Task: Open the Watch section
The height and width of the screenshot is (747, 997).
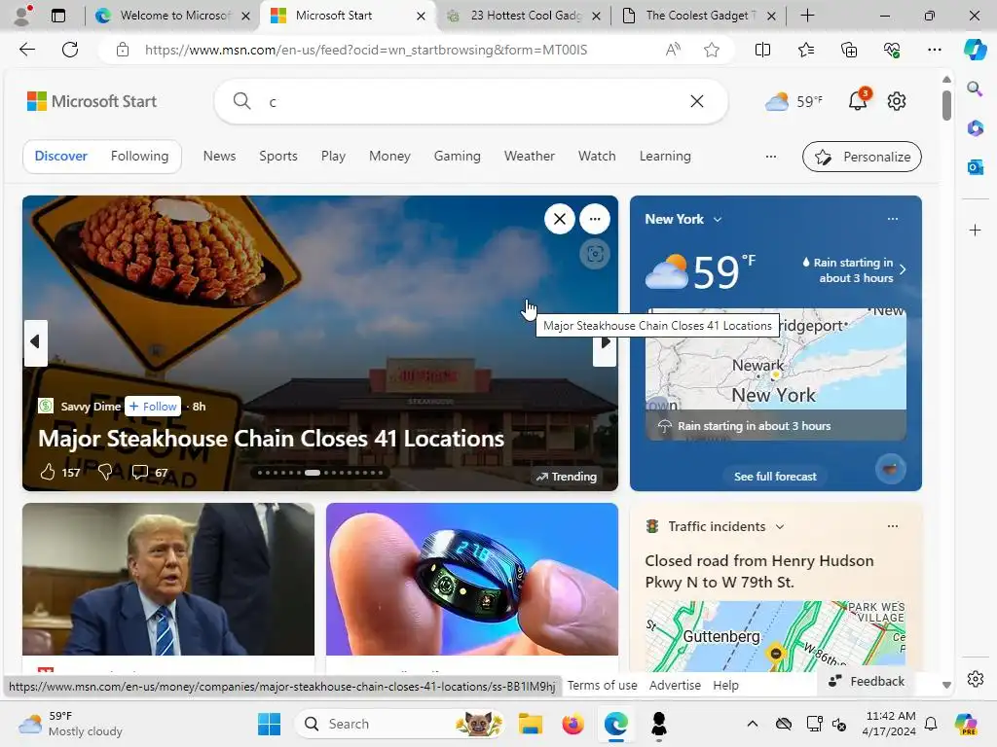Action: coord(597,157)
